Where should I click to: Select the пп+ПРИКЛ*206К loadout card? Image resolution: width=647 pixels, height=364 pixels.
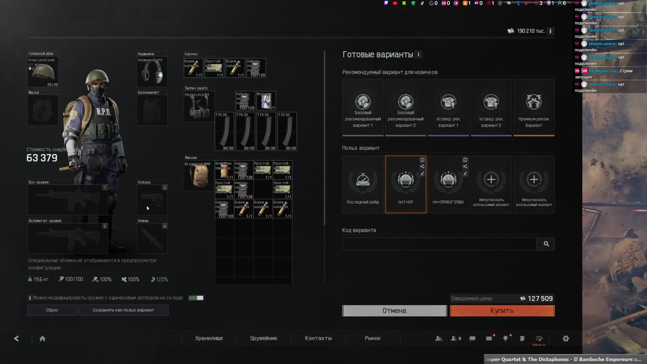point(448,185)
